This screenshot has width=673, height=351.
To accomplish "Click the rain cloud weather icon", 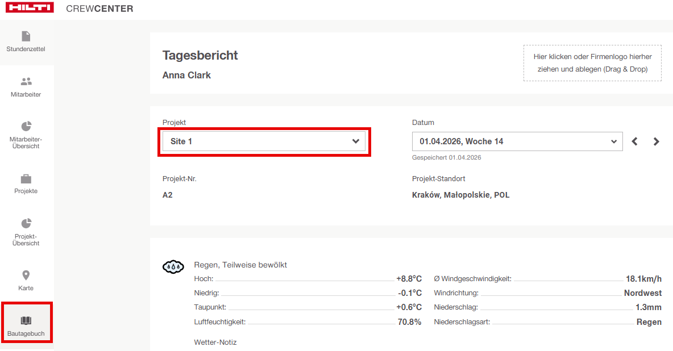I will (173, 266).
